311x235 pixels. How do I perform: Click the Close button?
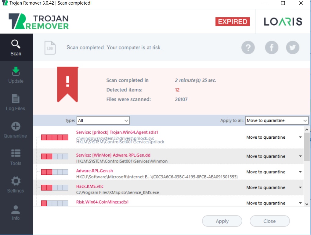(x=269, y=221)
